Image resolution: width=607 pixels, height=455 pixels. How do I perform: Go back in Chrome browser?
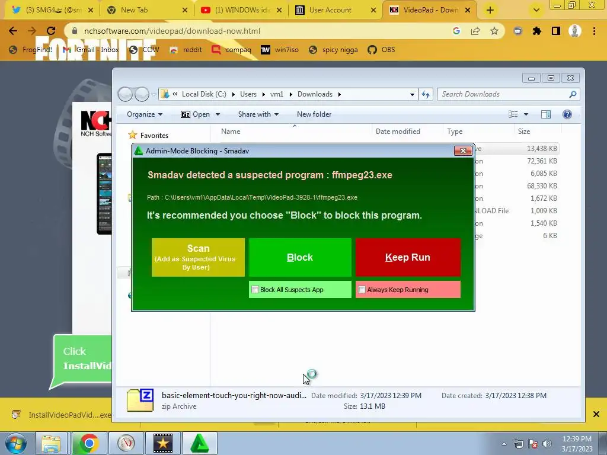tap(13, 31)
